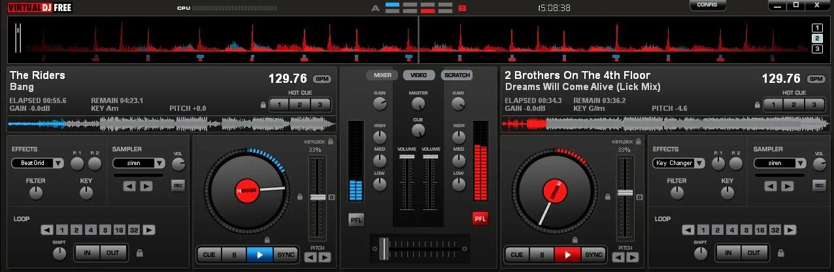Screen dimensions: 834x272
Task: Click left channel volume fader
Action: (x=407, y=157)
